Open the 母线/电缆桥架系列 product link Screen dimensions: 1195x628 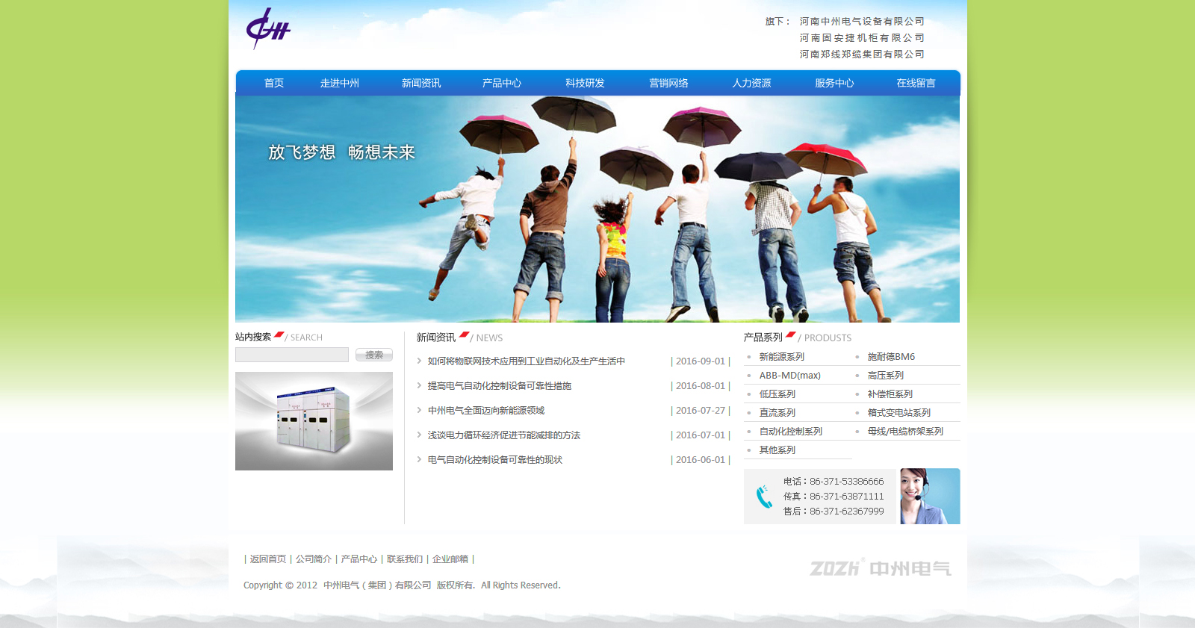click(905, 432)
